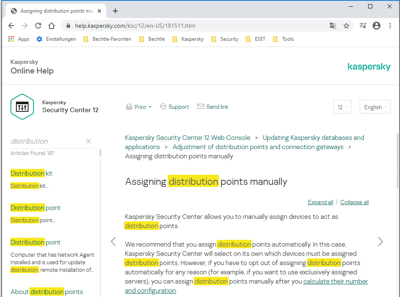The width and height of the screenshot is (400, 297).
Task: Open Distribution point result about Network Agent
Action: point(36,242)
